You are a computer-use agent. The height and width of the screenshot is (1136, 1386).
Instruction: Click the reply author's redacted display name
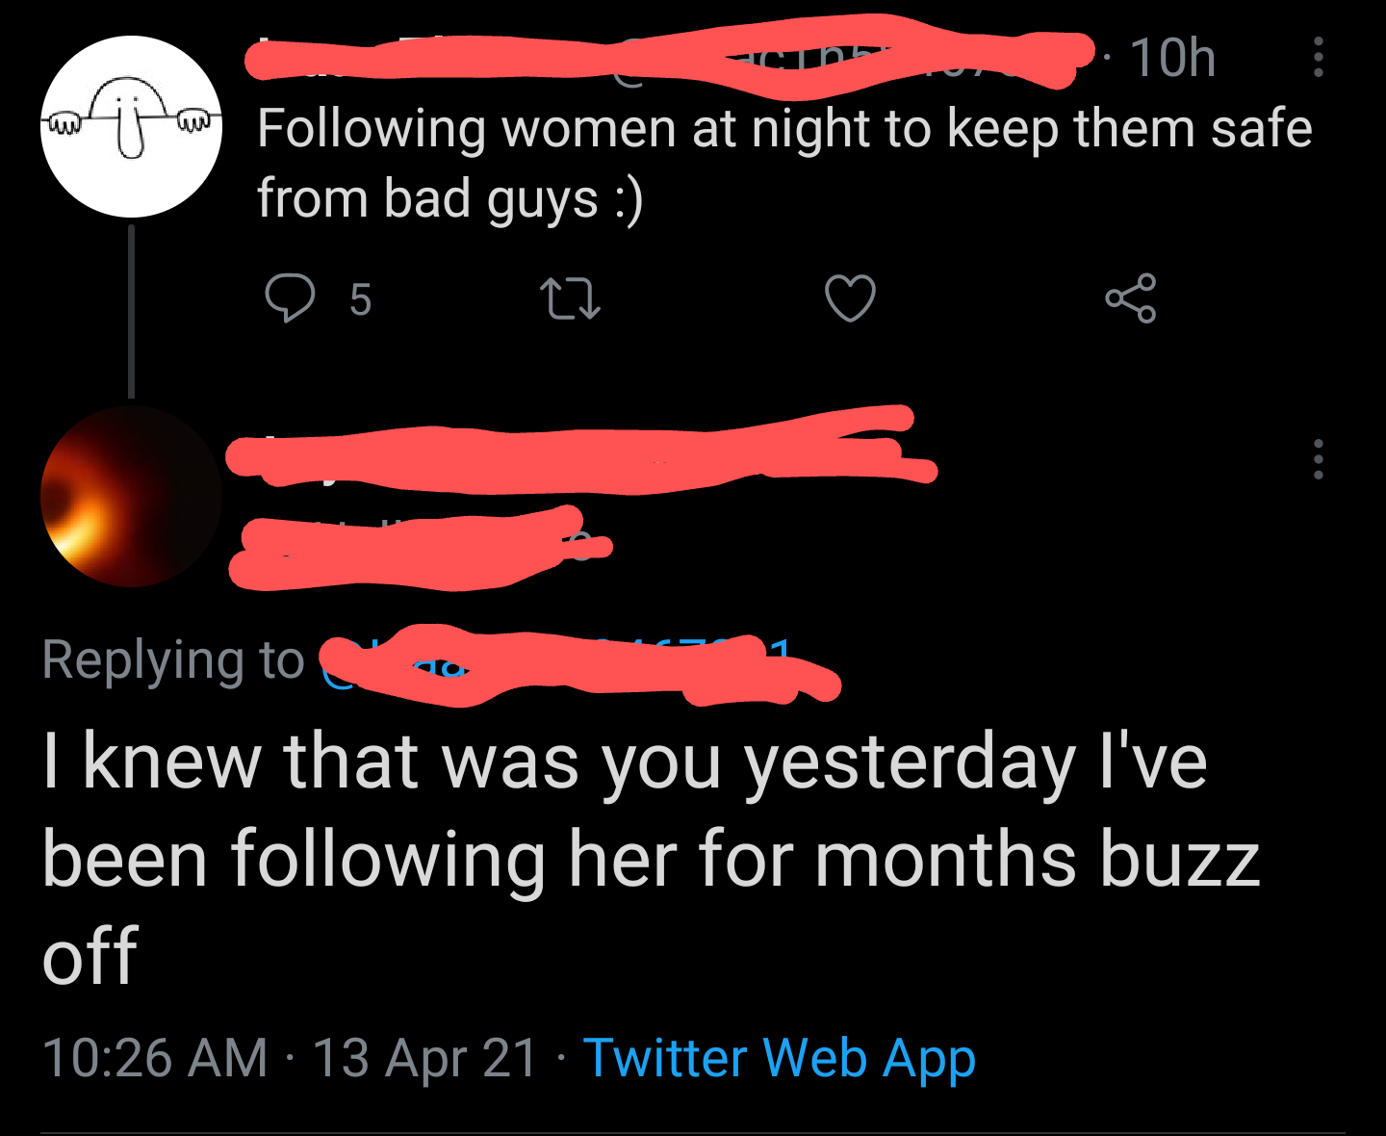(577, 452)
